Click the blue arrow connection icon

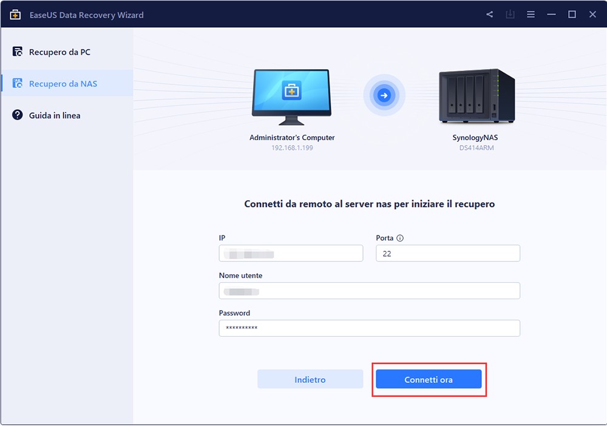(384, 95)
